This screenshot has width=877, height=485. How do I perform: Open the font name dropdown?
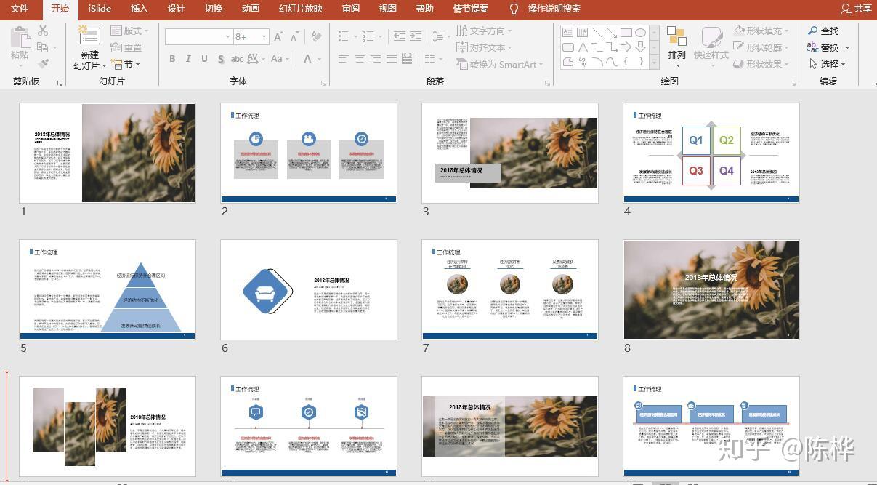point(227,36)
